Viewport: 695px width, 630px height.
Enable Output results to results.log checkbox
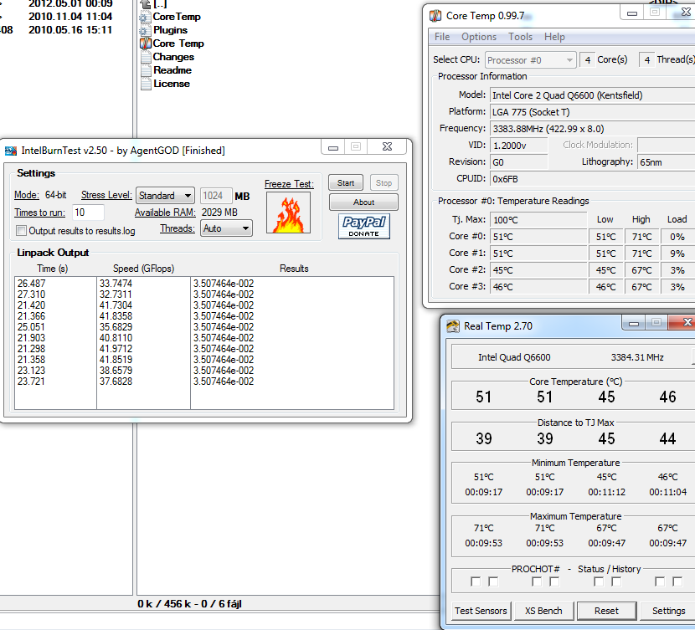(x=21, y=231)
